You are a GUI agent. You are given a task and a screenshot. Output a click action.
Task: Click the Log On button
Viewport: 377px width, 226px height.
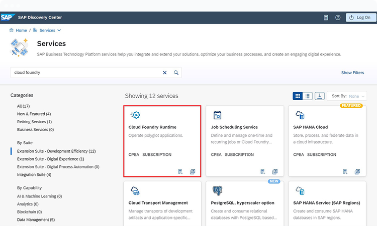tap(360, 18)
